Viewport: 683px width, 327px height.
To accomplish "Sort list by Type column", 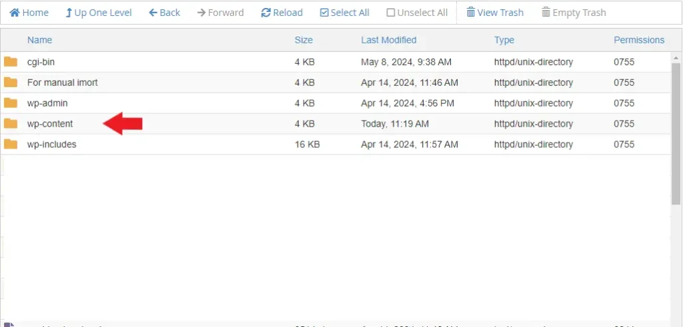I will point(504,40).
